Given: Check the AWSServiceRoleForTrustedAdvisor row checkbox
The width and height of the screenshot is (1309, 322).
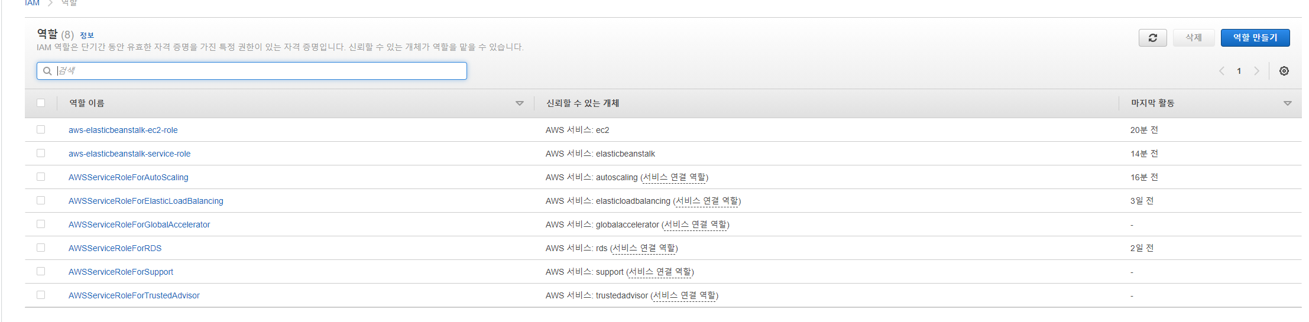Looking at the screenshot, I should [x=41, y=295].
